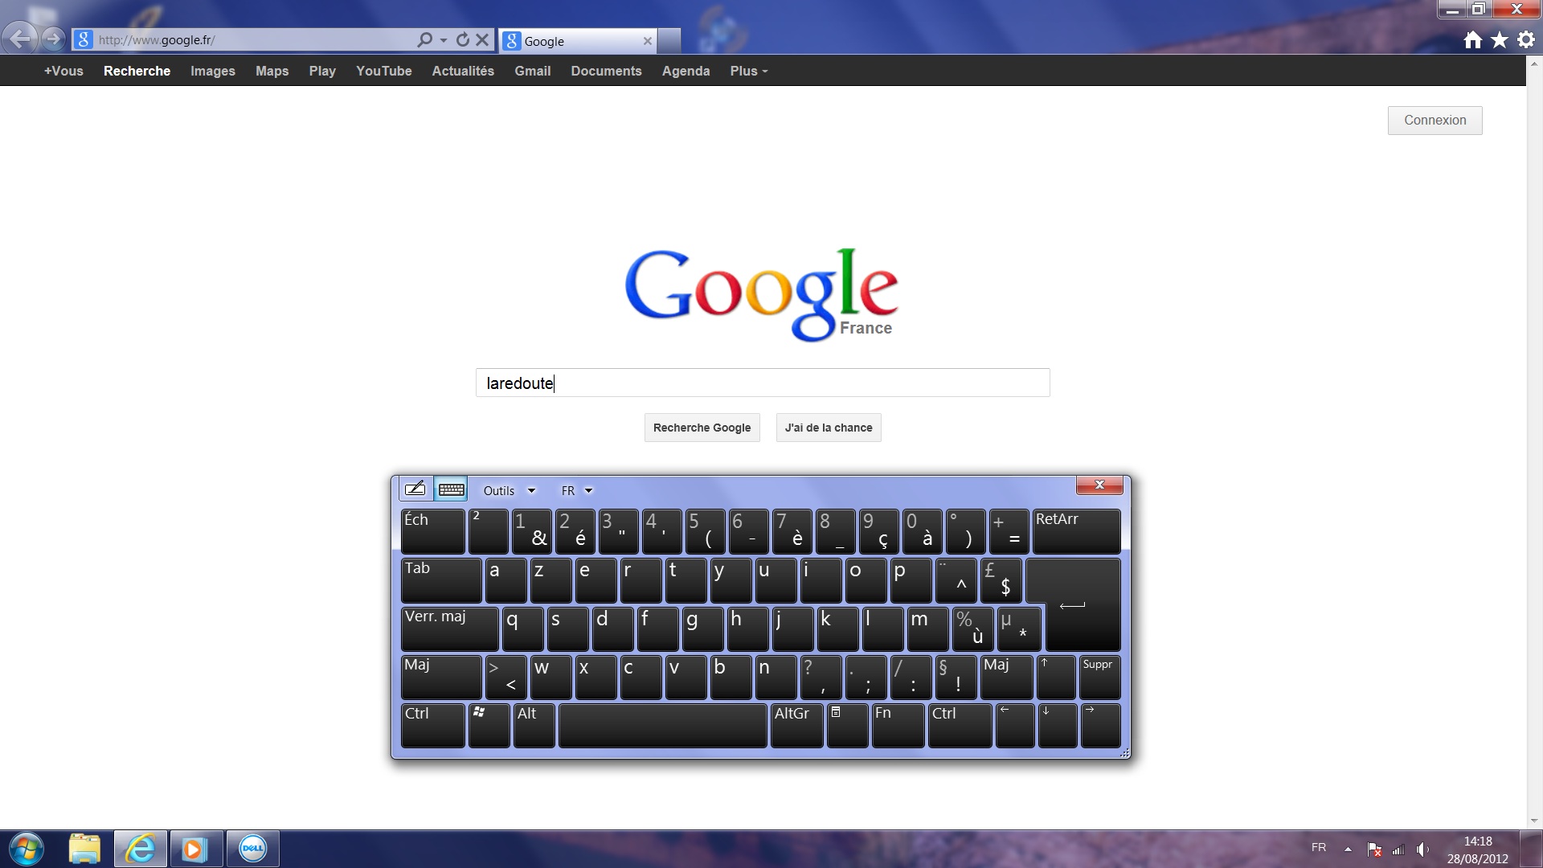Click the Refresh page icon
Screen dimensions: 1543x868
point(462,39)
